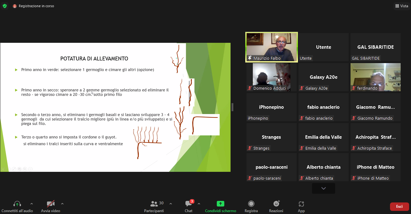
Task: Click Condividi schermo share icon
Action: click(221, 204)
